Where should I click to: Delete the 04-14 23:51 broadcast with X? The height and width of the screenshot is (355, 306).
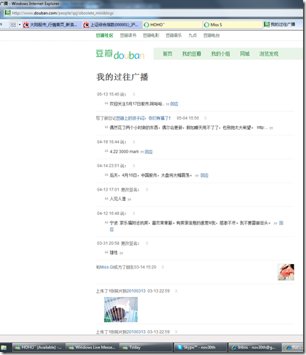point(134,166)
